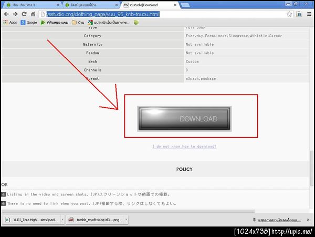The image size is (315, 237).
Task: Click the 'There is no need to link' line
Action: [92, 203]
